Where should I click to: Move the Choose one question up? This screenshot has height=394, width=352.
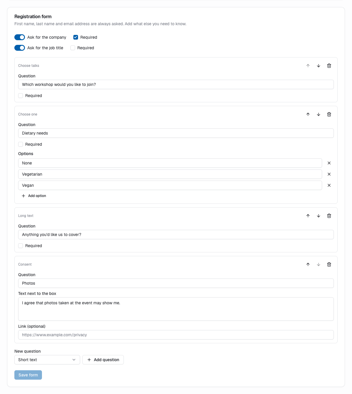point(308,114)
